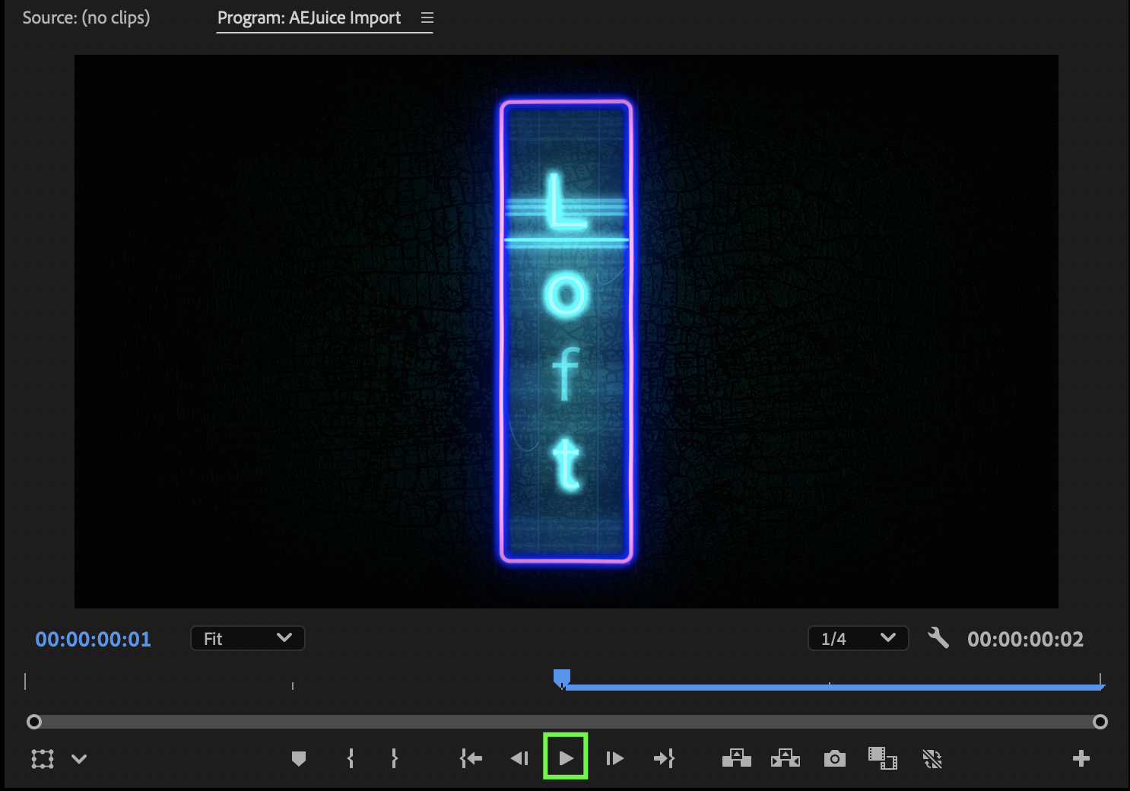Expand the transform tool chevron menu
This screenshot has width=1130, height=791.
coord(79,758)
